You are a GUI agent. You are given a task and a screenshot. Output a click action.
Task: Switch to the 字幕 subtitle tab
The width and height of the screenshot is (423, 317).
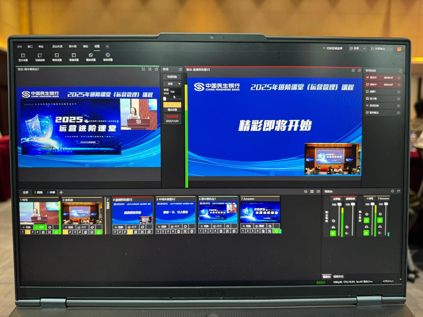tap(51, 192)
